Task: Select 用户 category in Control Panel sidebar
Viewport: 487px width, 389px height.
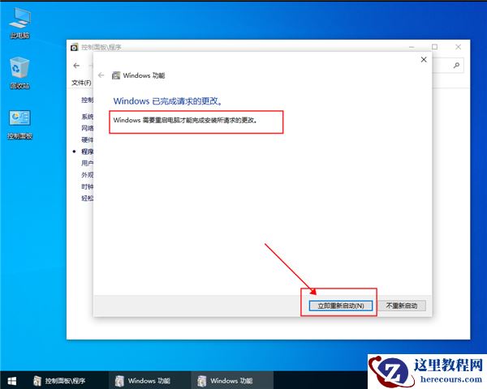Action: pos(88,163)
